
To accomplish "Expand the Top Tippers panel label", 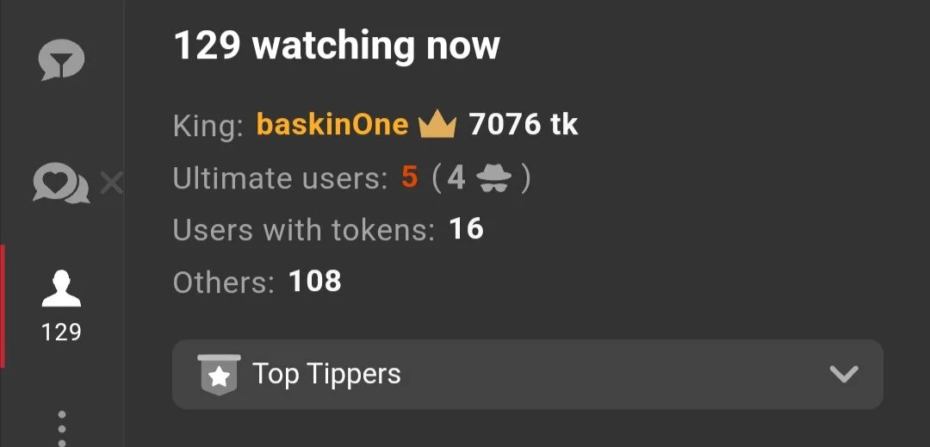I will (x=327, y=374).
